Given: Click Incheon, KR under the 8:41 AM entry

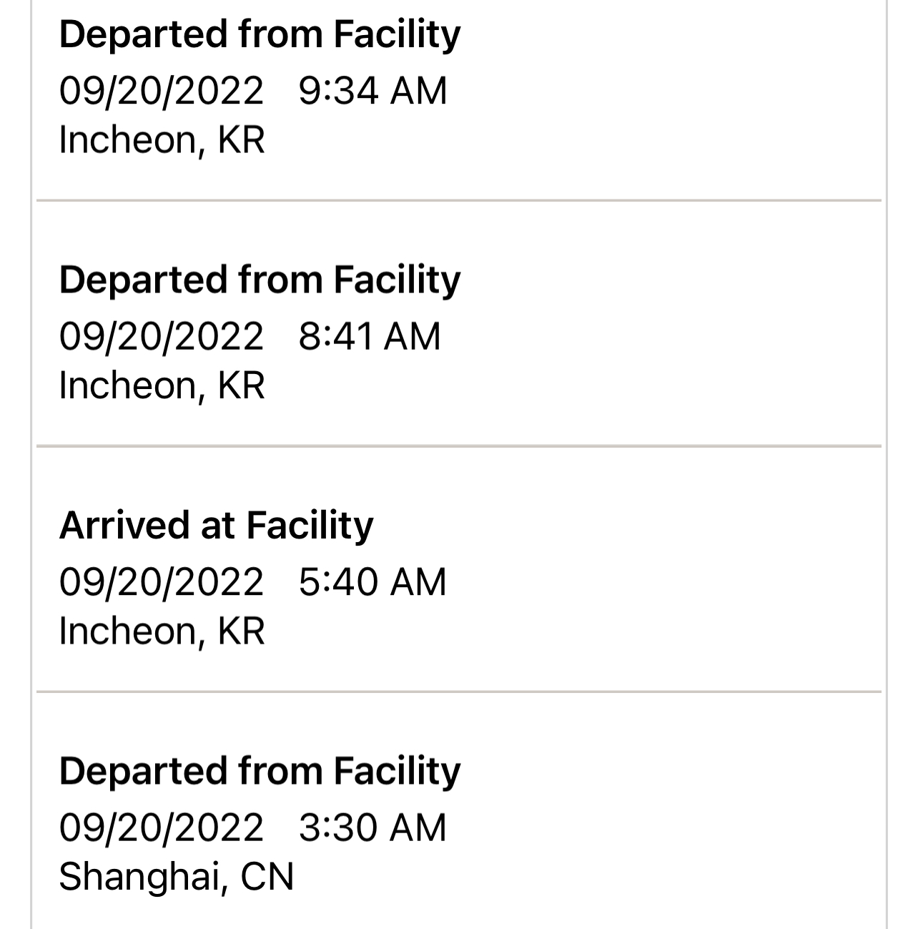Looking at the screenshot, I should (x=162, y=385).
